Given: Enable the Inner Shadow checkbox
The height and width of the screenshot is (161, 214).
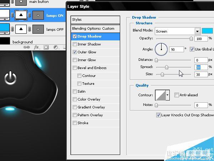Looking at the screenshot, I should (x=75, y=44).
